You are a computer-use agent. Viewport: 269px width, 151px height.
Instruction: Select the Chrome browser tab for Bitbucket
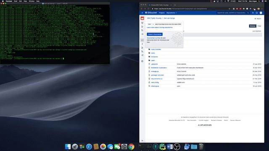[x=160, y=5]
